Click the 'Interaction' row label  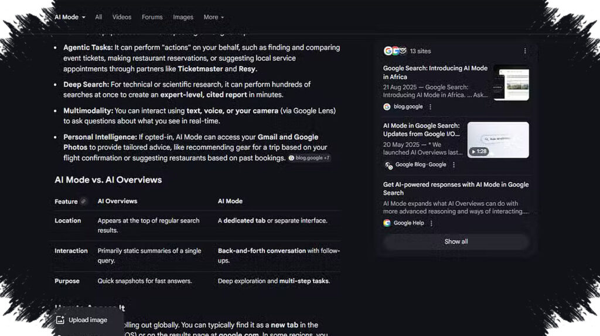tap(71, 251)
